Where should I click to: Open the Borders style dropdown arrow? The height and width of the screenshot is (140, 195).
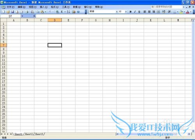coord(177,12)
